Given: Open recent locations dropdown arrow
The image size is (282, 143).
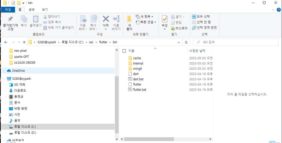Looking at the screenshot, I should point(19,42).
